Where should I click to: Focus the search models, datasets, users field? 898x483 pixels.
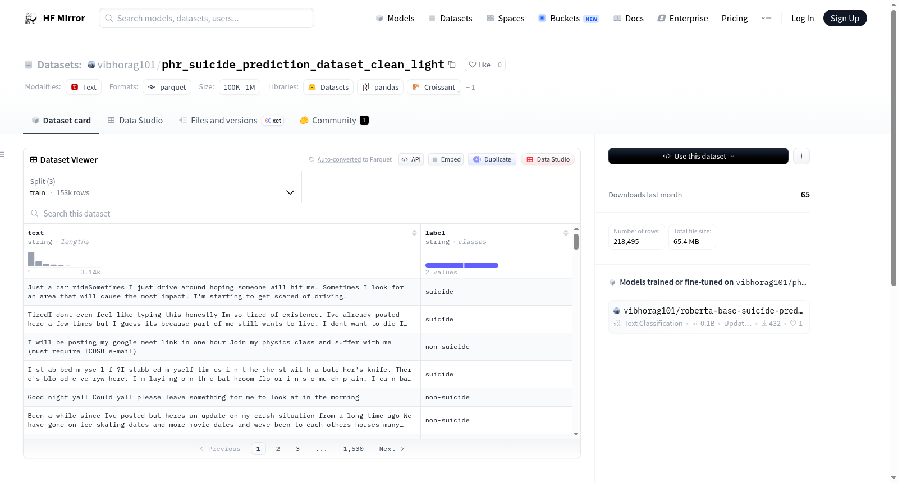(207, 18)
